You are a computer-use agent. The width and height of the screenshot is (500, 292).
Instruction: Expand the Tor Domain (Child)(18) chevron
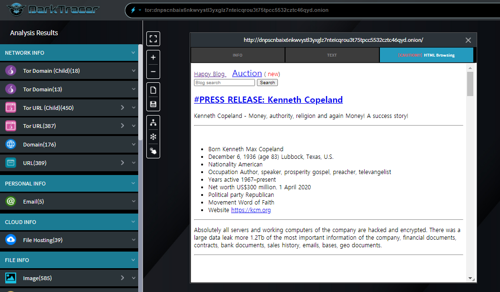tap(133, 70)
